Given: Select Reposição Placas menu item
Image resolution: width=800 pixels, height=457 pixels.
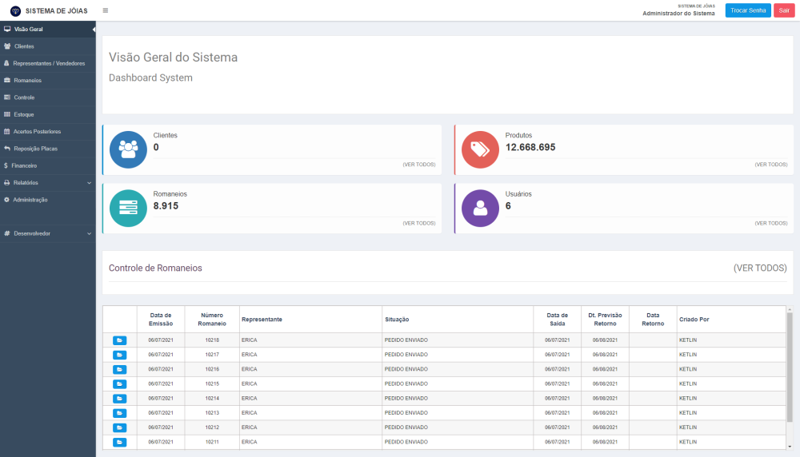Looking at the screenshot, I should point(48,149).
